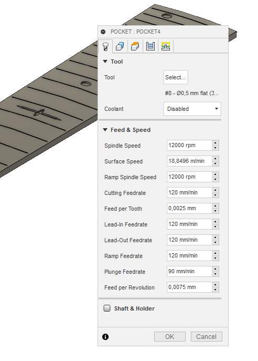Viewport: 258px width, 361px height.
Task: Collapse the Feed & Speed section
Action: (x=105, y=130)
